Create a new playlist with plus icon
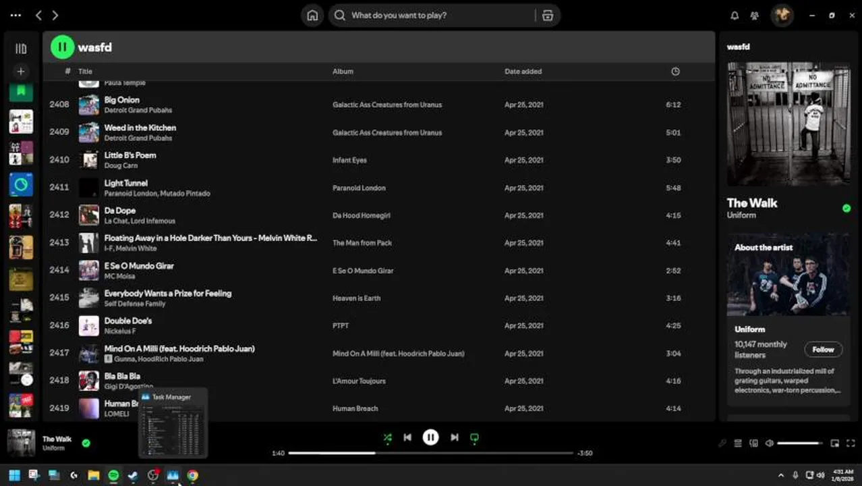862x486 pixels. coord(21,72)
